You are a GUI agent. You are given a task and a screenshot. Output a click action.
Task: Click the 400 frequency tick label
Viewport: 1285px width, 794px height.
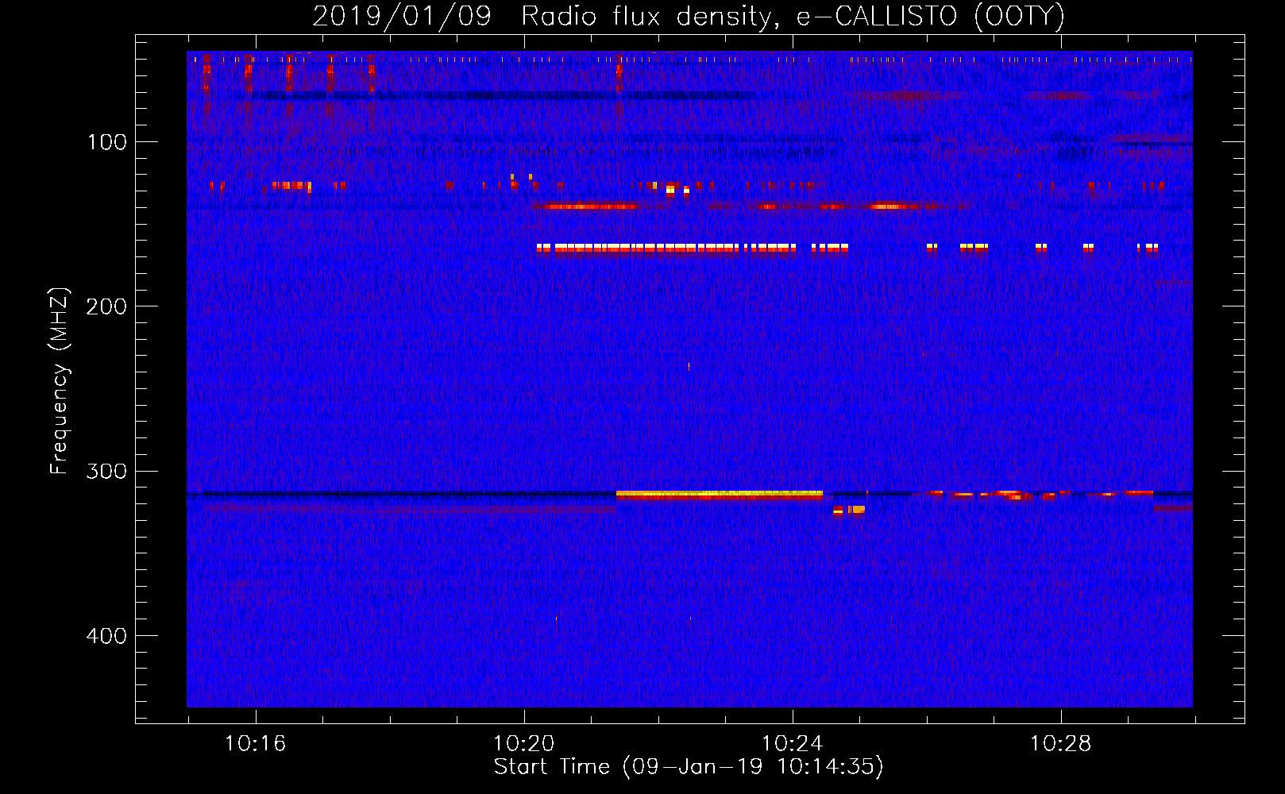coord(106,636)
